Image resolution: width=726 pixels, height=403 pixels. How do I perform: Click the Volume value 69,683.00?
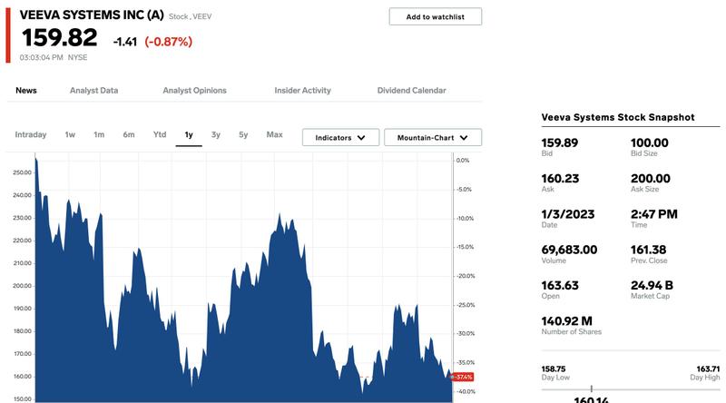point(570,250)
